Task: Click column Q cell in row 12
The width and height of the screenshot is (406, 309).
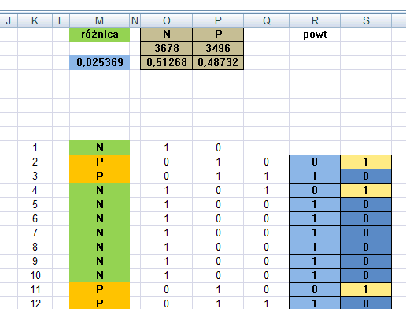Action: (x=266, y=303)
